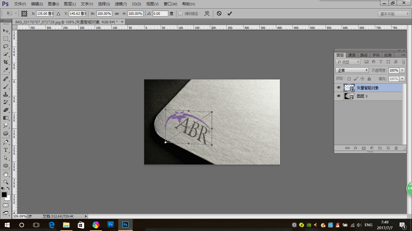Click the foreground color swatch
The width and height of the screenshot is (412, 231).
(4, 195)
